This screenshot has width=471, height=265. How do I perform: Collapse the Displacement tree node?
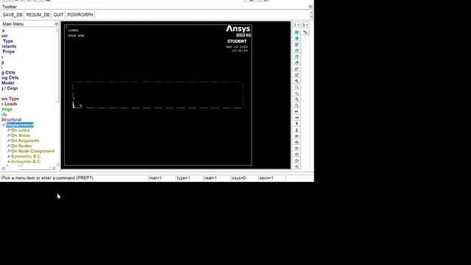4,125
